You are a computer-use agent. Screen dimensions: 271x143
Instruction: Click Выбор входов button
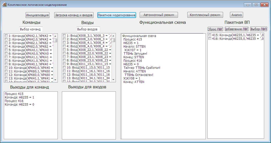coord(88,29)
